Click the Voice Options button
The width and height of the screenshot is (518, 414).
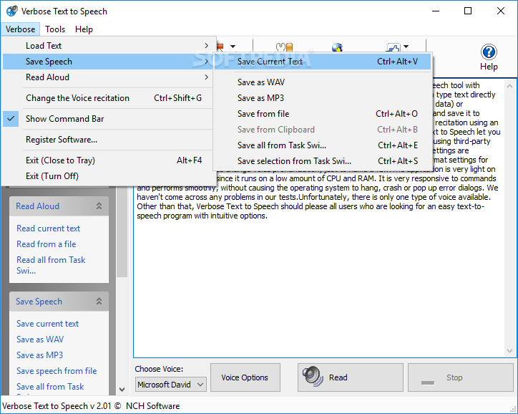(245, 377)
